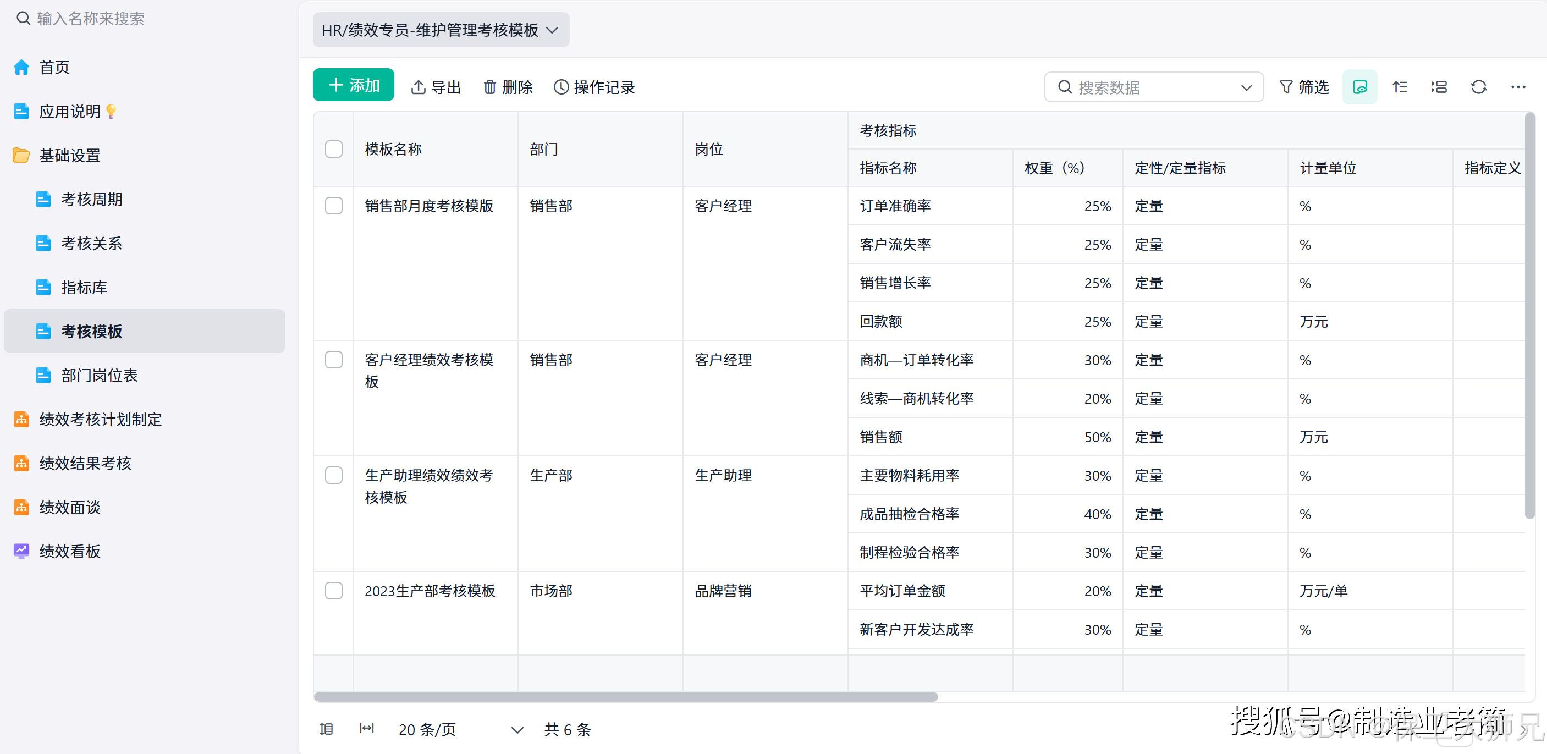
Task: Check the 销售部月度考核模版 row checkbox
Action: click(x=334, y=206)
